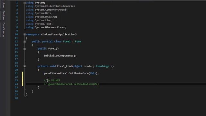Open the Explorer side tab
Screen dimensions: 206x116
pyautogui.click(x=4, y=4)
